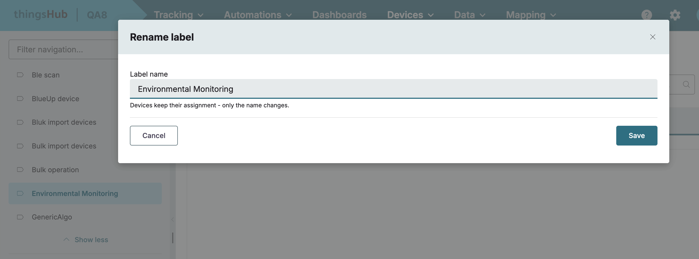Viewport: 699px width, 259px height.
Task: Click the tag icon next to BlueUp device
Action: coord(20,99)
